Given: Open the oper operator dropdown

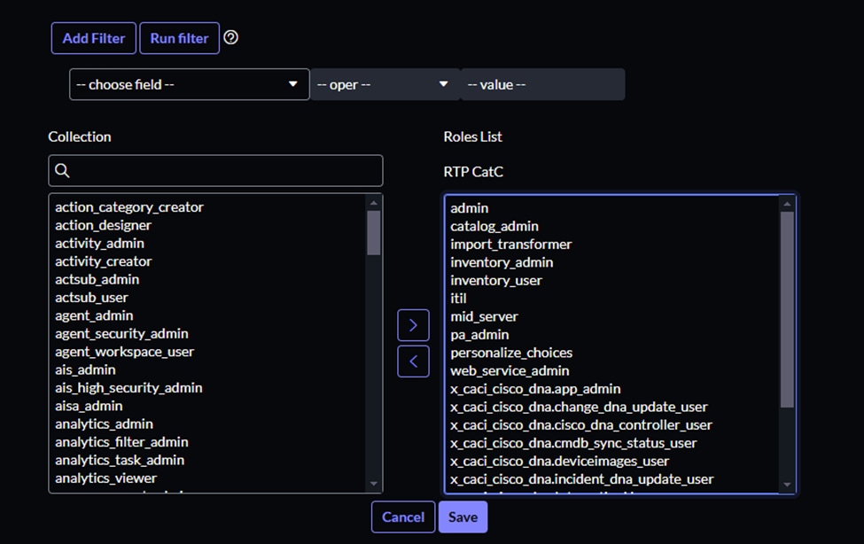Looking at the screenshot, I should 385,84.
